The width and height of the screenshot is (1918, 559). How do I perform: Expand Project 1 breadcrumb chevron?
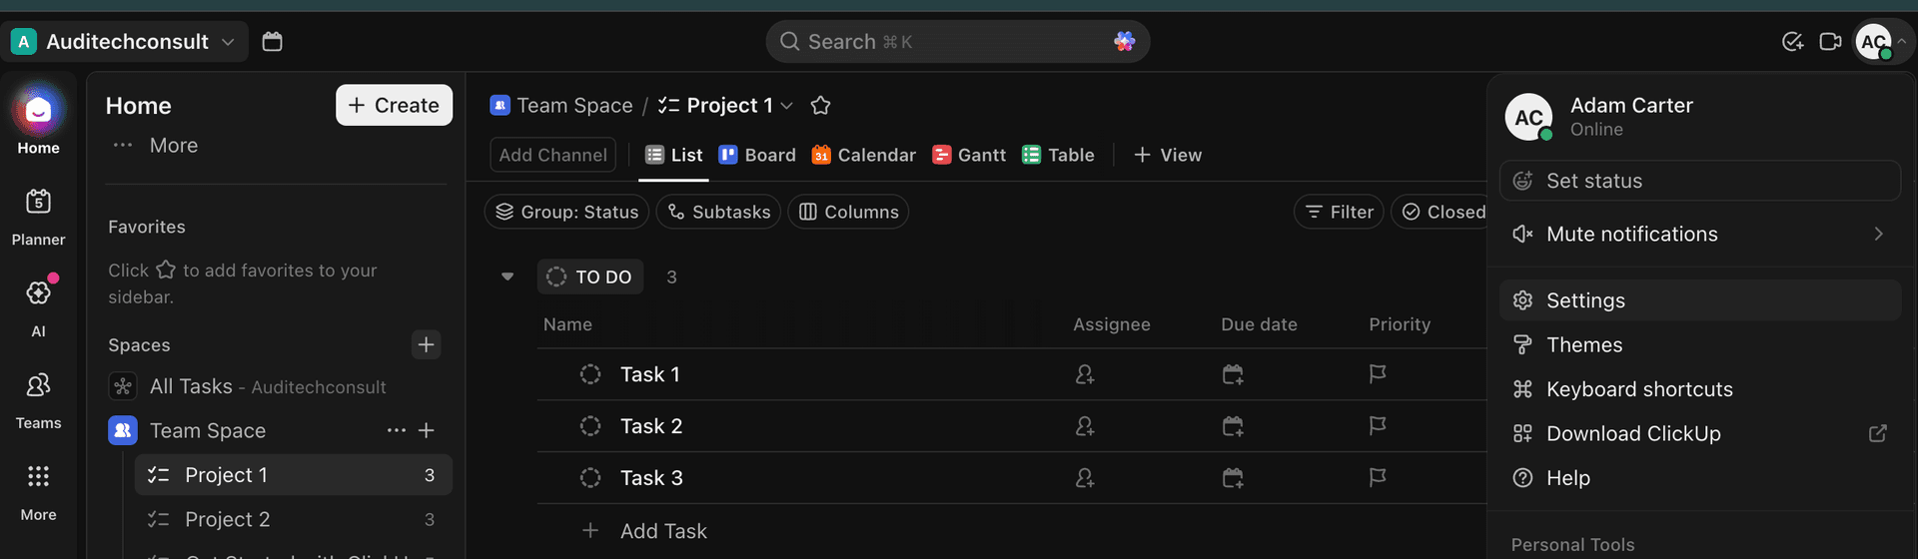coord(787,106)
